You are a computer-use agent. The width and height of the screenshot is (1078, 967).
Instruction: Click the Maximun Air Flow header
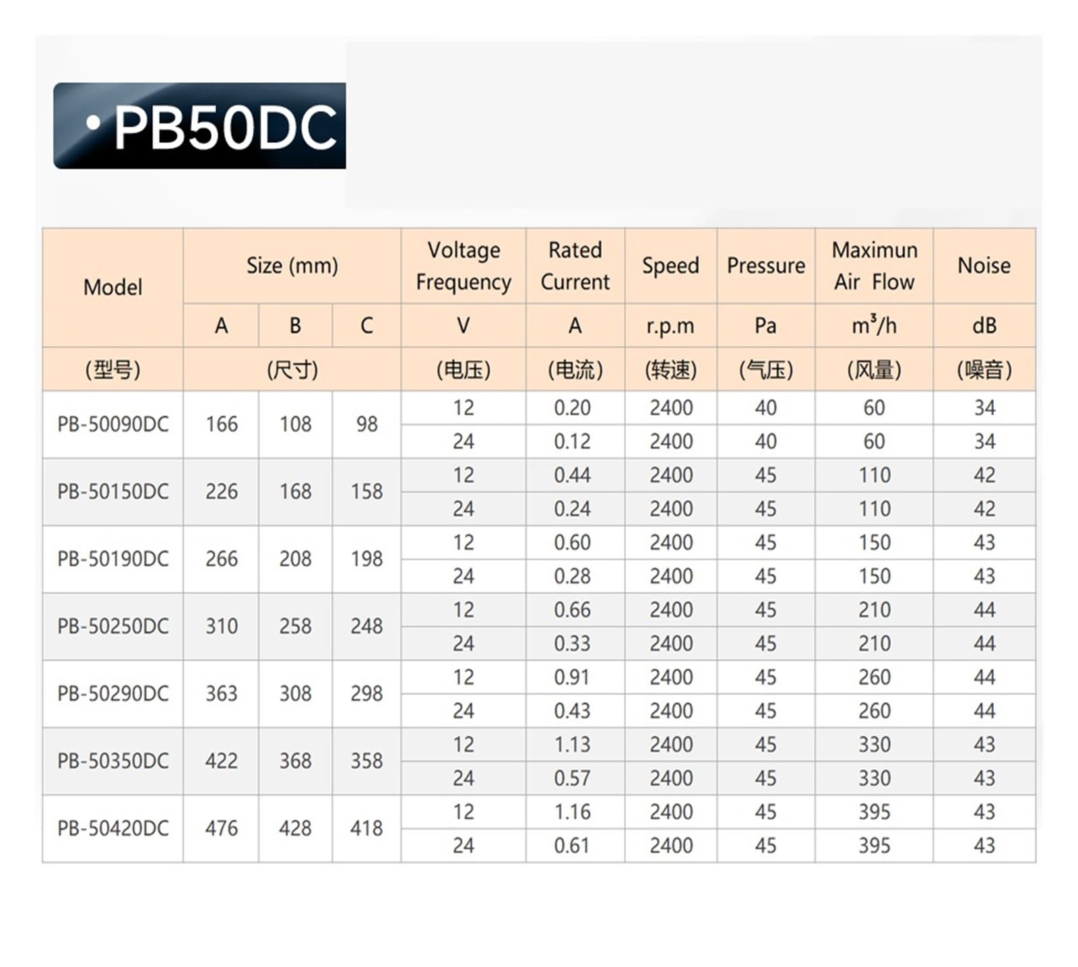pyautogui.click(x=875, y=266)
